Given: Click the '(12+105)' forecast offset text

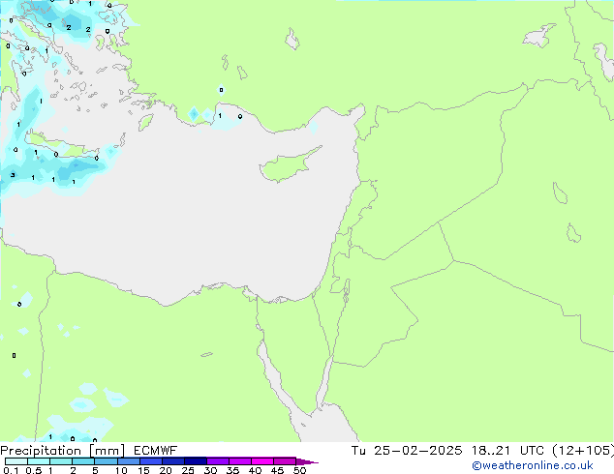Looking at the screenshot, I should [x=583, y=451].
